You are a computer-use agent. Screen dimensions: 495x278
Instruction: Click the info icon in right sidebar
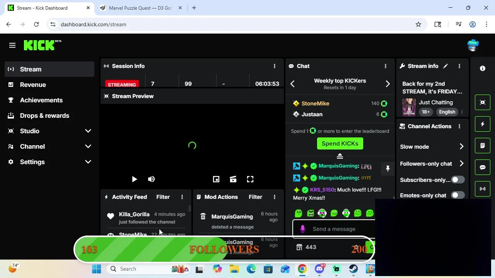point(483,68)
